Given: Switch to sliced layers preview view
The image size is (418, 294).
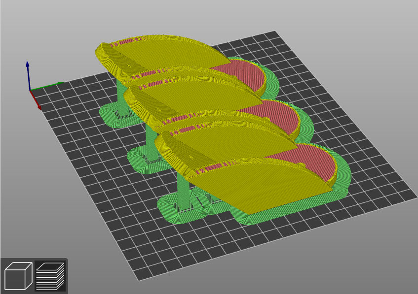Looking at the screenshot, I should coord(50,276).
